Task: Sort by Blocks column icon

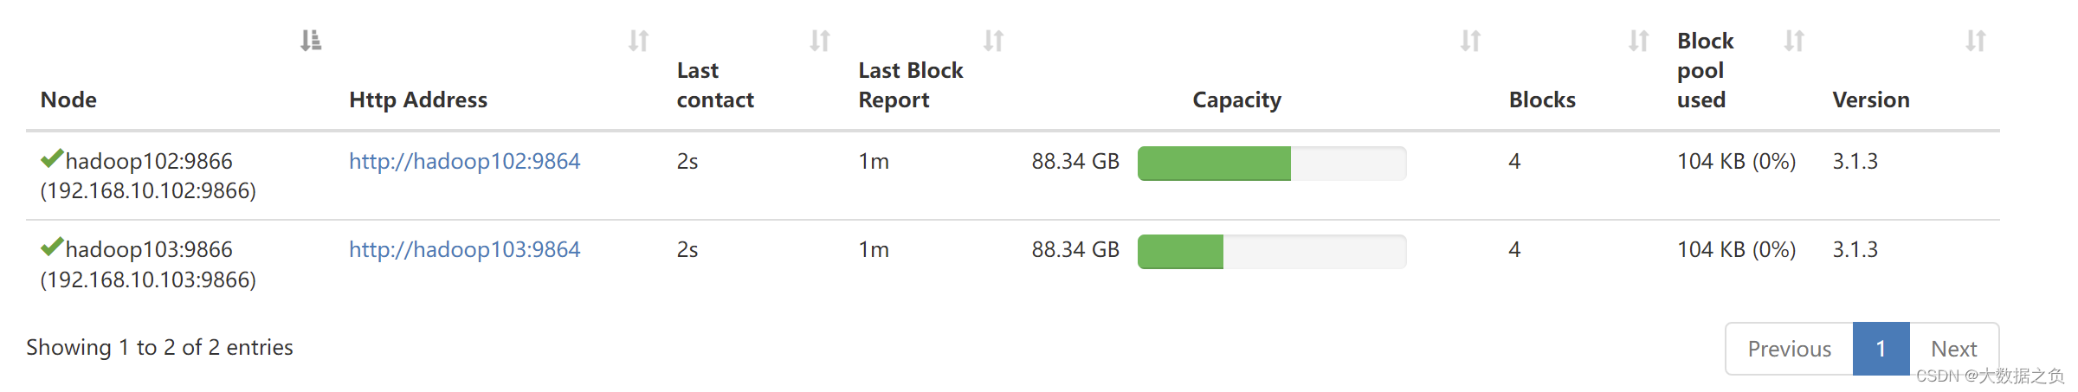Action: [x=1639, y=41]
